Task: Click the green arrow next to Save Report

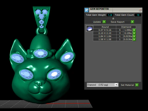Action: coord(133,22)
